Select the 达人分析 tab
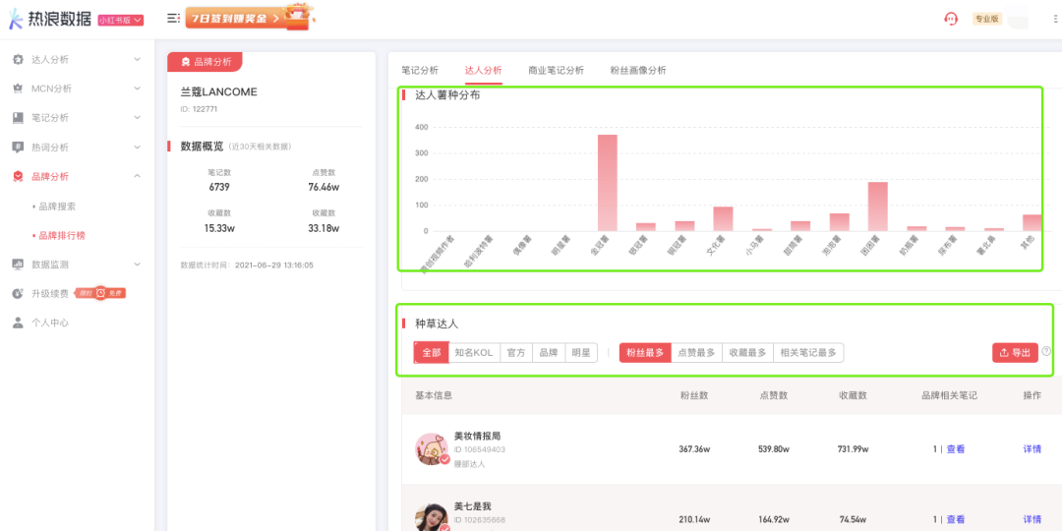This screenshot has height=531, width=1062. (484, 71)
